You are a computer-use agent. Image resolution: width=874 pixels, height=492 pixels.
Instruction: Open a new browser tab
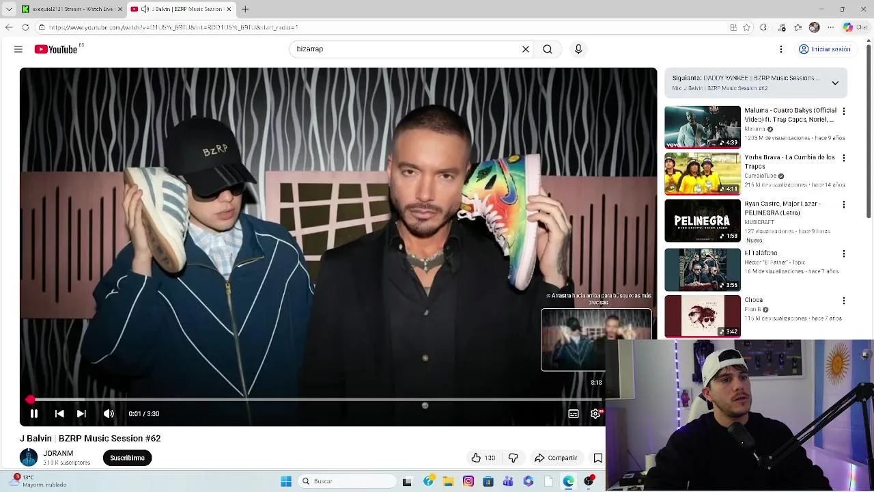point(245,9)
